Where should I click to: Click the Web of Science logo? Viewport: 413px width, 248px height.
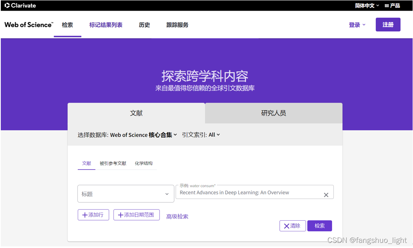click(x=29, y=25)
